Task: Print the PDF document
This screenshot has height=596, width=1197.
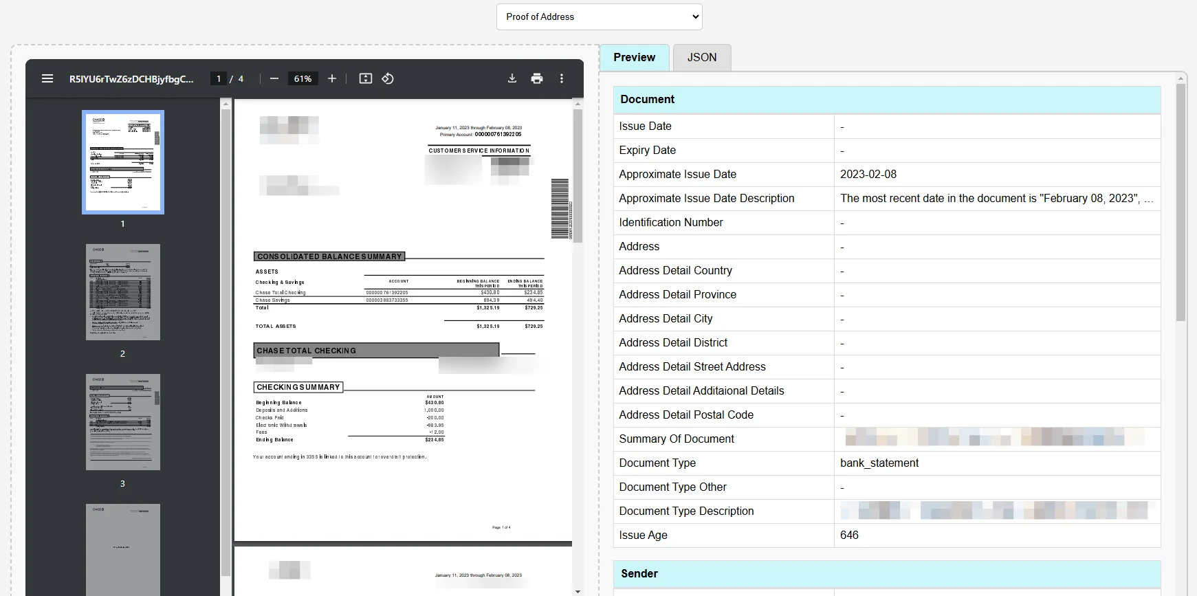Action: pyautogui.click(x=537, y=78)
